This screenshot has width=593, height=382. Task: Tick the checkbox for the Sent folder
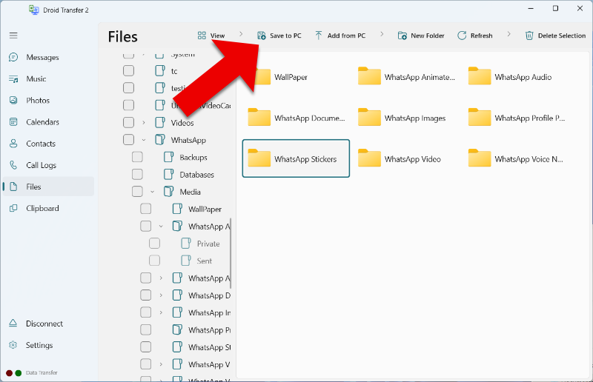click(154, 261)
